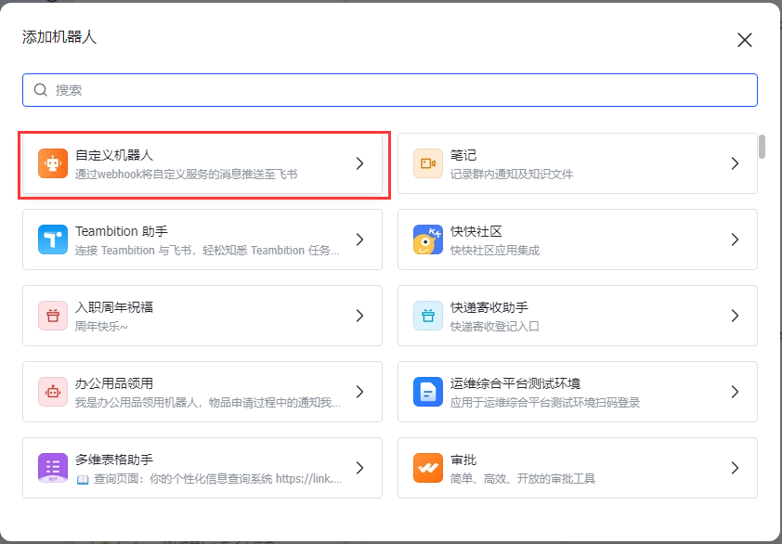782x544 pixels.
Task: Click the 运维综合平台测试环境 document icon
Action: point(428,392)
